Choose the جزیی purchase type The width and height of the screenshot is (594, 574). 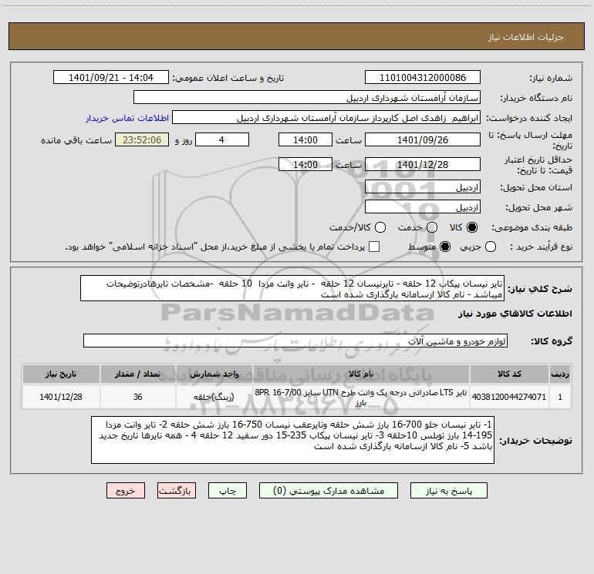pyautogui.click(x=491, y=247)
